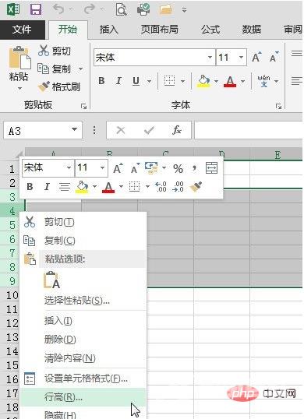Click the wén phonetic guide icon
Image resolution: width=304 pixels, height=419 pixels.
click(263, 81)
